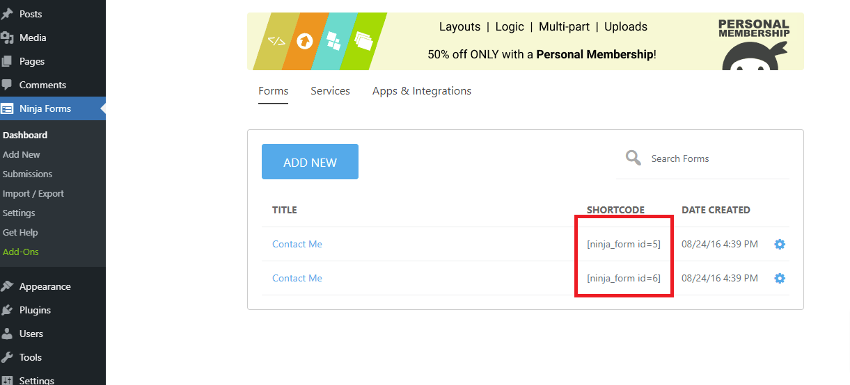Click the Media icon in sidebar
The height and width of the screenshot is (385, 850).
(x=7, y=38)
